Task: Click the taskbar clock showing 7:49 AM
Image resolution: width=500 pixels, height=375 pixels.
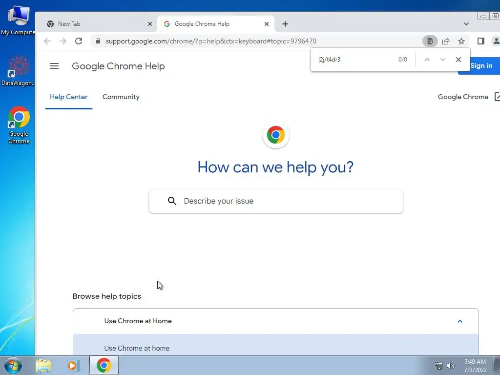Action: [x=475, y=366]
